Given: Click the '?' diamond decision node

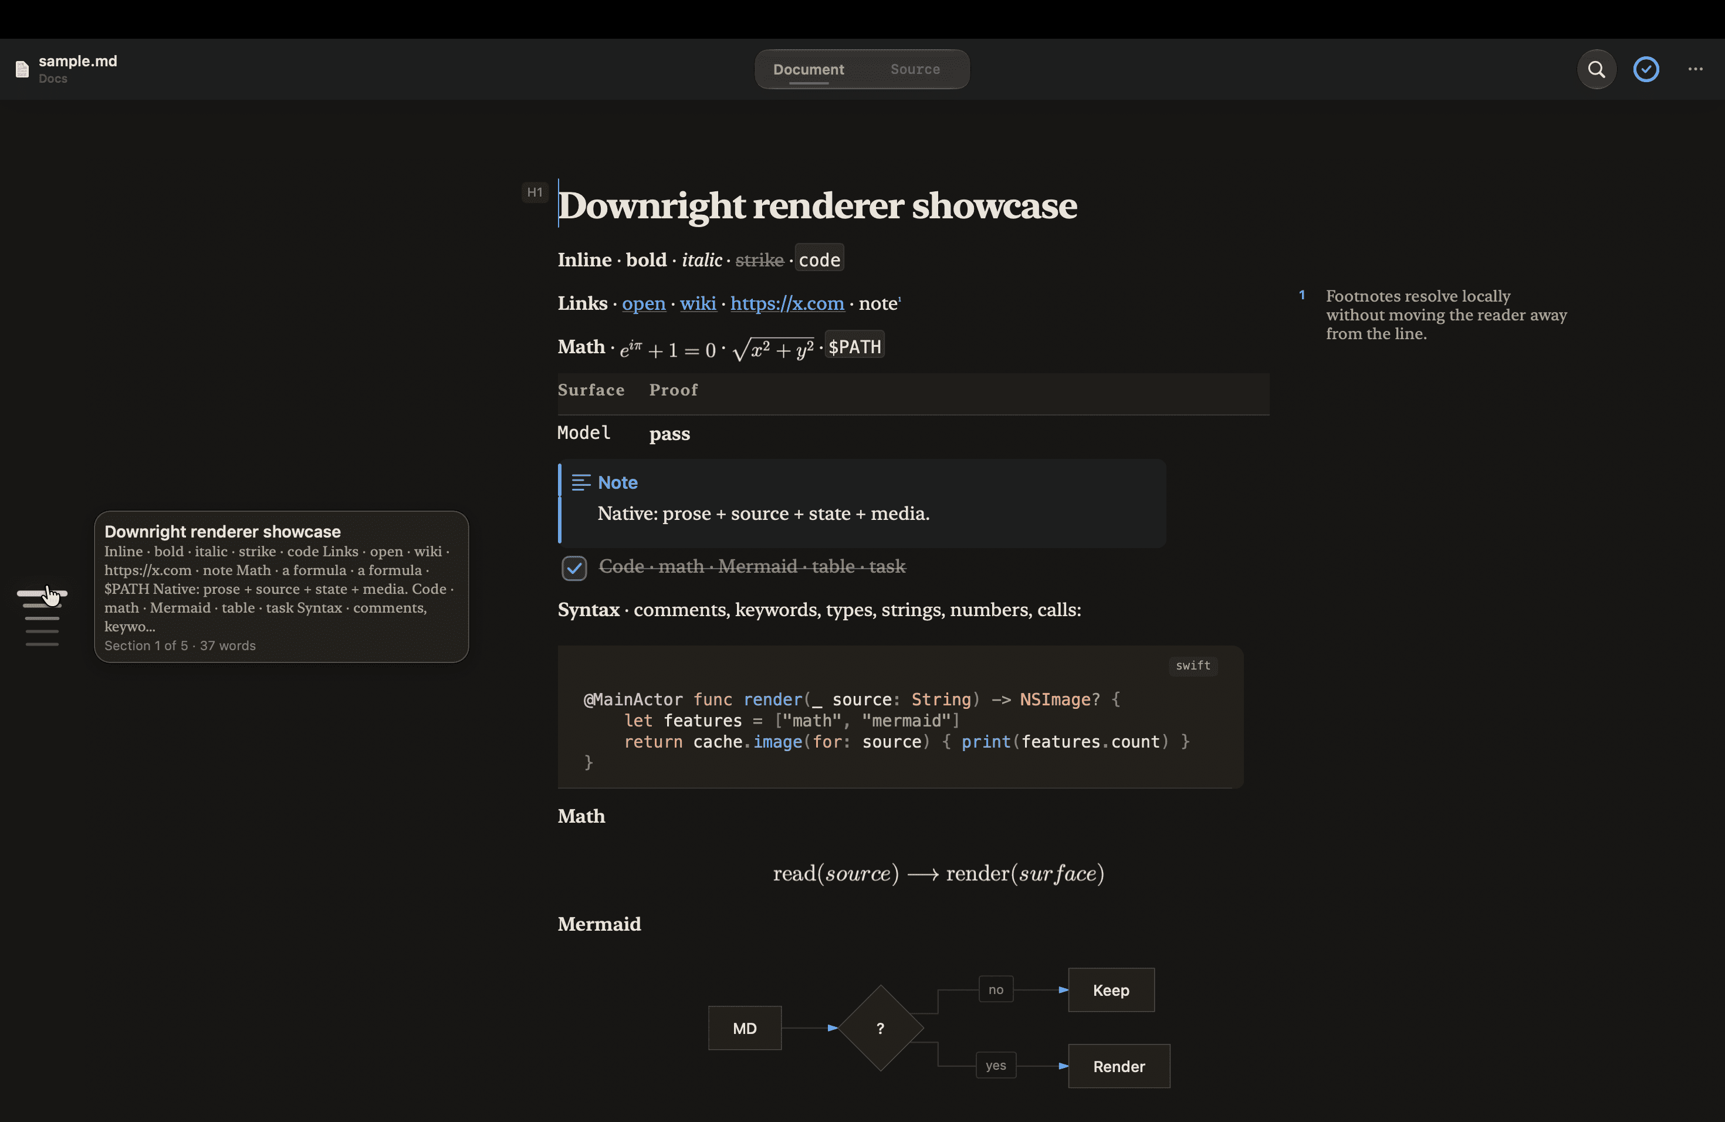Looking at the screenshot, I should 880,1028.
